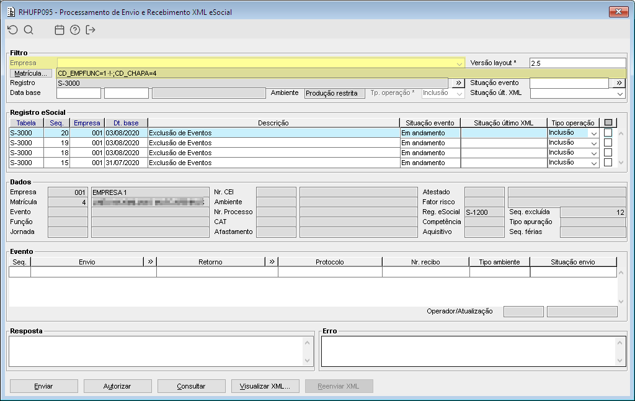
Task: Check the box for row Seq. 15
Action: (608, 162)
